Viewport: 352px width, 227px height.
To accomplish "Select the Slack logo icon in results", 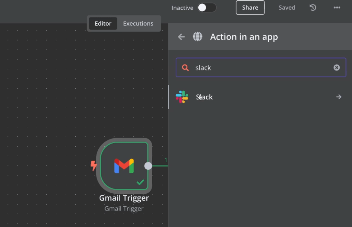I will (x=182, y=97).
